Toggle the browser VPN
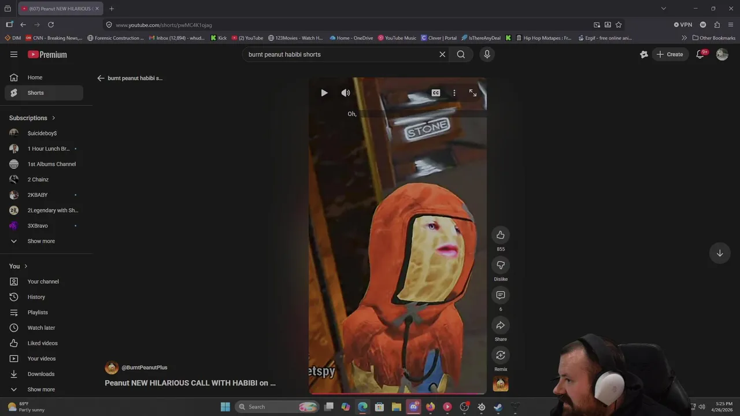 click(683, 25)
